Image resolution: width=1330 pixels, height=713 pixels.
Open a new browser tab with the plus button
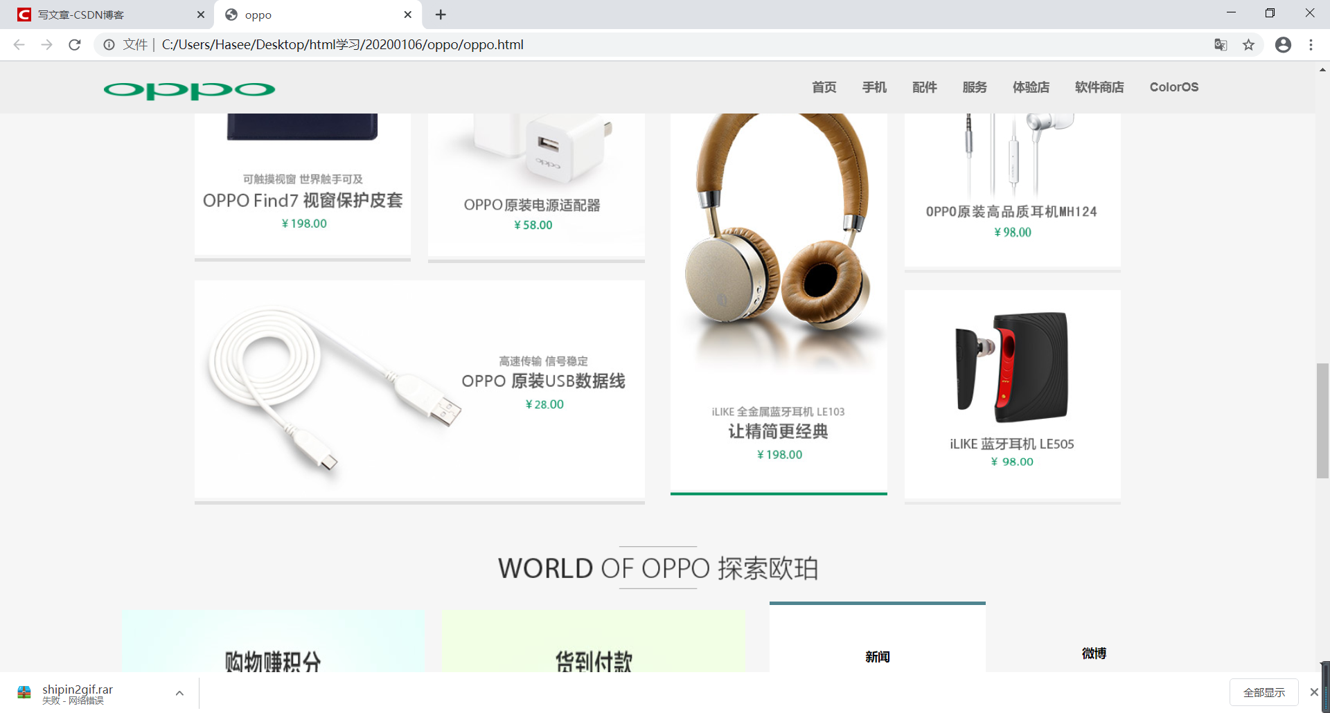[441, 14]
